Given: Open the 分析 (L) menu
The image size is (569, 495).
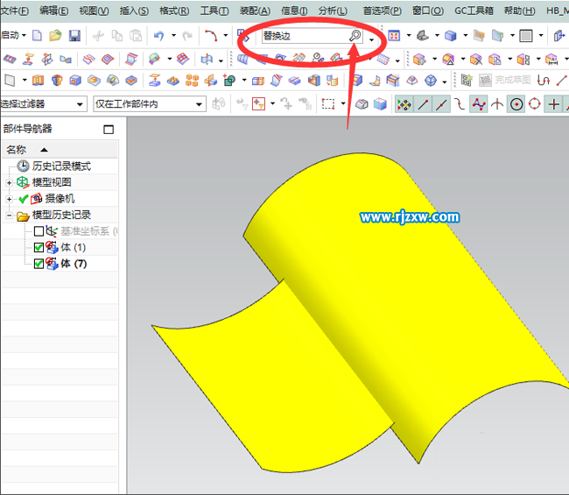Looking at the screenshot, I should 333,11.
